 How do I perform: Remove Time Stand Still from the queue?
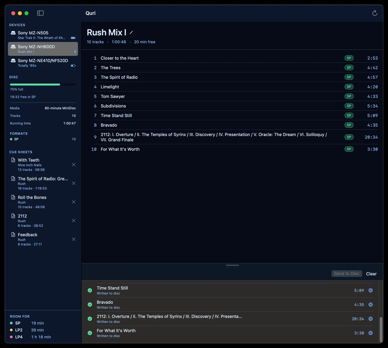point(371,290)
